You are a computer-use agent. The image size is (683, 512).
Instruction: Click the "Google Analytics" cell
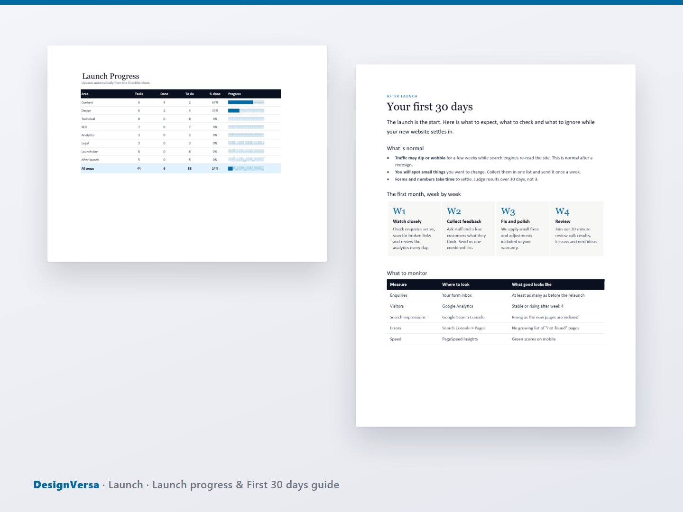[458, 306]
